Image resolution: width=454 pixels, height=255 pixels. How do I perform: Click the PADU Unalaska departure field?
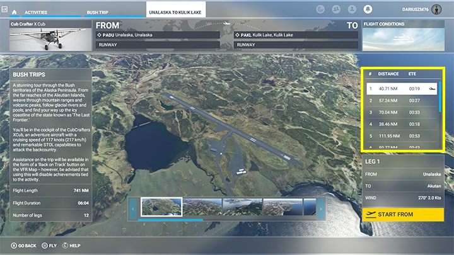158,35
